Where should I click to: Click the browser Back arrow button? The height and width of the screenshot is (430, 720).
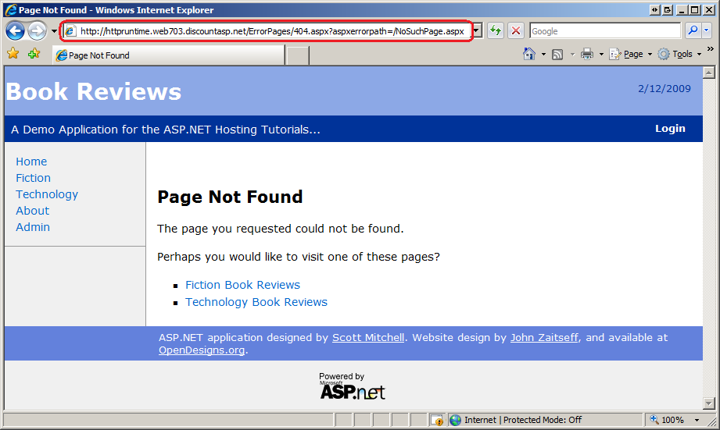pos(15,31)
